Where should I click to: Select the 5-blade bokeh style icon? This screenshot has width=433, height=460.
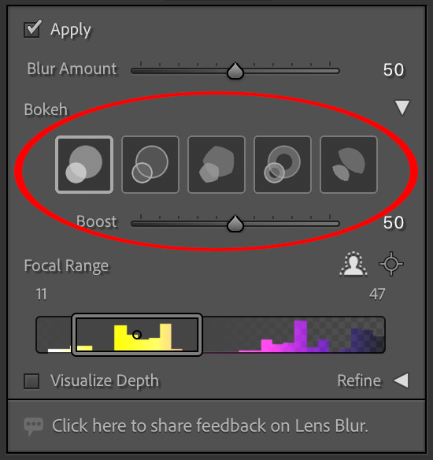pos(216,165)
